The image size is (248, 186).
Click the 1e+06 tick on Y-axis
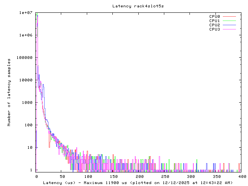tap(26, 35)
